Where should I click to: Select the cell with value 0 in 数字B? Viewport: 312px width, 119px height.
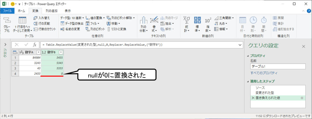52,74
